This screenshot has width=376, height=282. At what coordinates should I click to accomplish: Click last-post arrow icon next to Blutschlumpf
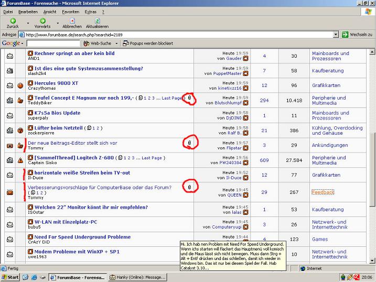(x=245, y=103)
